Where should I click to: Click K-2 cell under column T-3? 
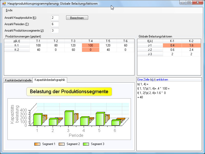[73, 50]
